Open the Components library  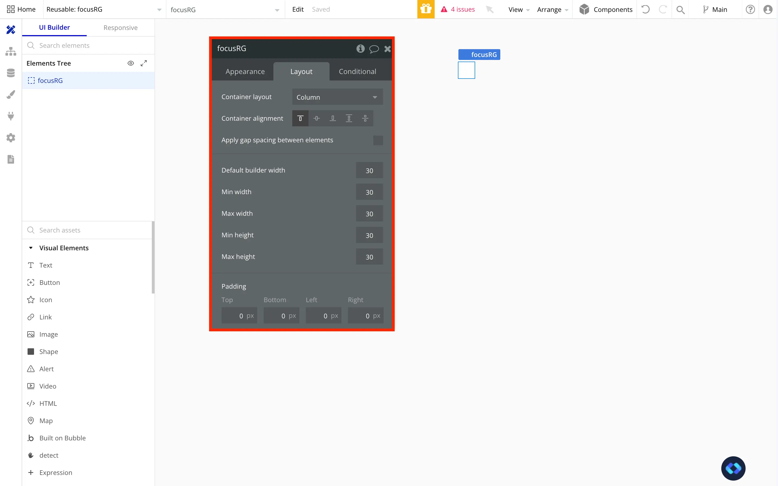tap(606, 9)
